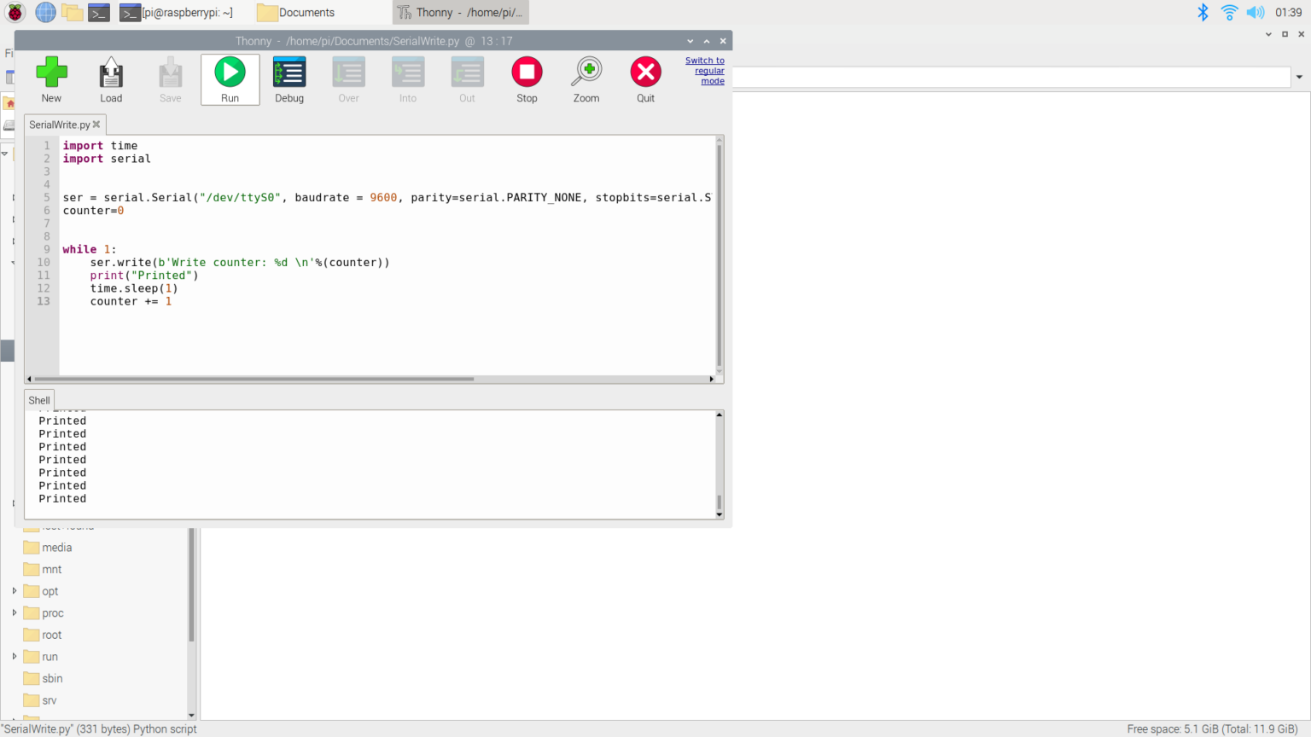1311x737 pixels.
Task: Stop the running program
Action: 527,79
